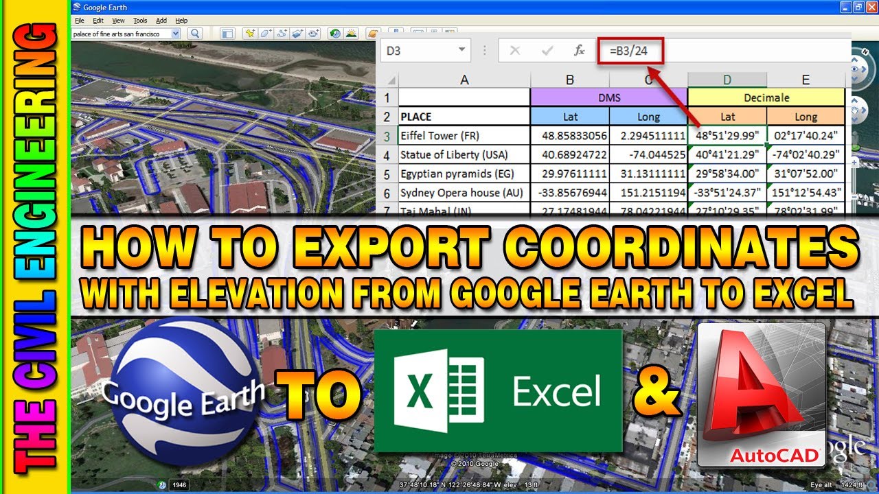Open the Add menu
This screenshot has width=879, height=494.
[161, 21]
